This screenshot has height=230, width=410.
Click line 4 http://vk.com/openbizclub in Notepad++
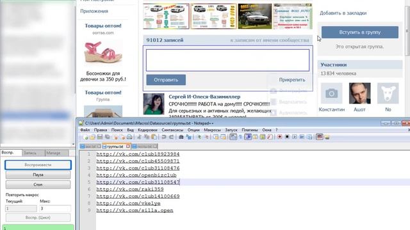[136, 175]
